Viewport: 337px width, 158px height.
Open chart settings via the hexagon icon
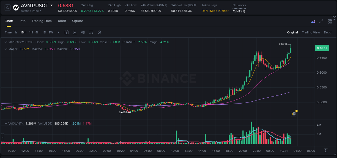[x=99, y=32]
